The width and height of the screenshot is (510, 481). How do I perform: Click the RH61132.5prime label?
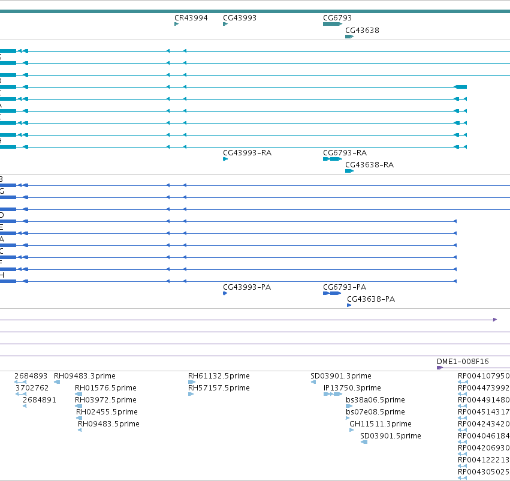(x=219, y=376)
